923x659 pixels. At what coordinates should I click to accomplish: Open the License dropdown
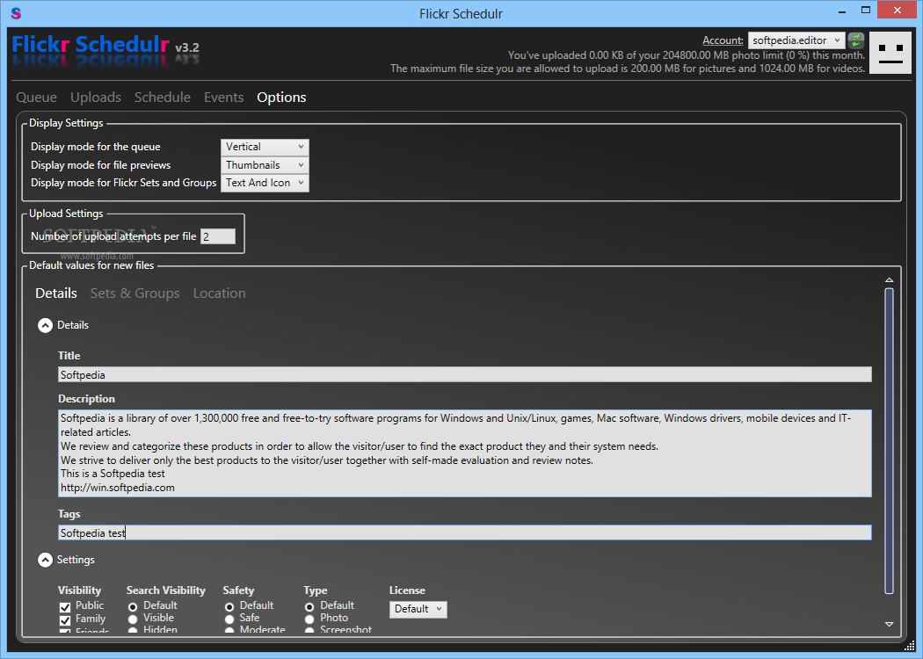click(x=418, y=609)
